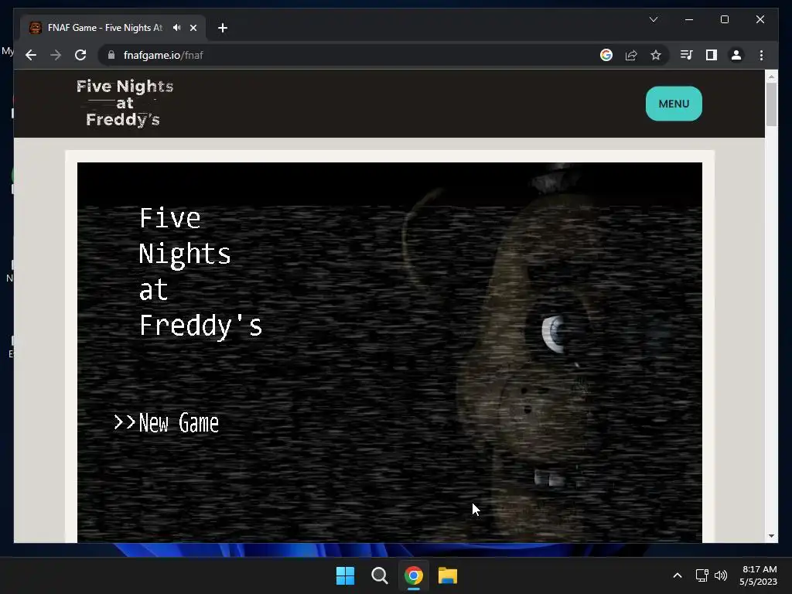The height and width of the screenshot is (594, 792).
Task: Click Five Nights at Freddy's site logo
Action: (x=125, y=103)
